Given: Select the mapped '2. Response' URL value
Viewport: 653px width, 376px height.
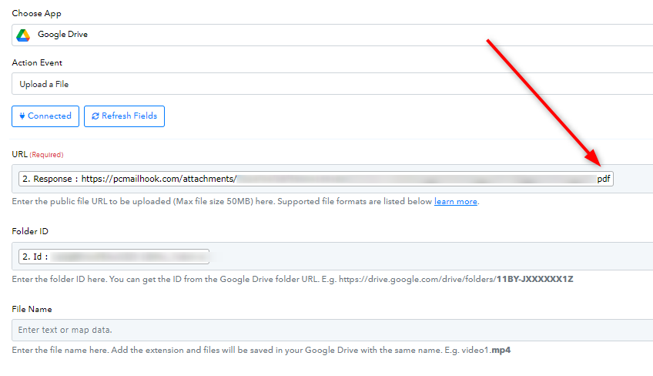Looking at the screenshot, I should tap(316, 179).
